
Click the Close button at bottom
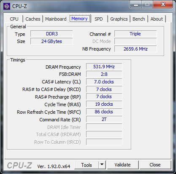155,165
